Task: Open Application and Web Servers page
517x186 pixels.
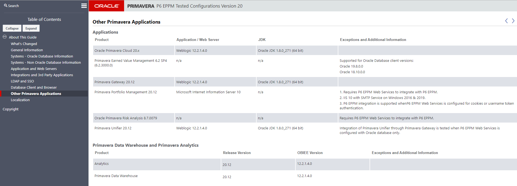Action: coord(34,69)
